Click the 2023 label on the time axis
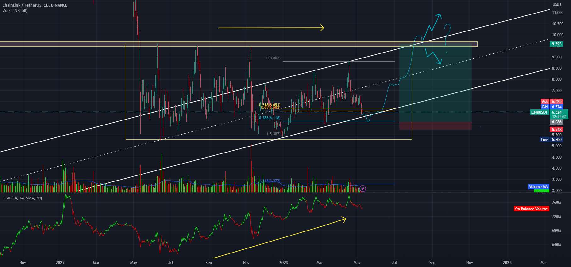Screen dimensions: 571x267 point(283,263)
